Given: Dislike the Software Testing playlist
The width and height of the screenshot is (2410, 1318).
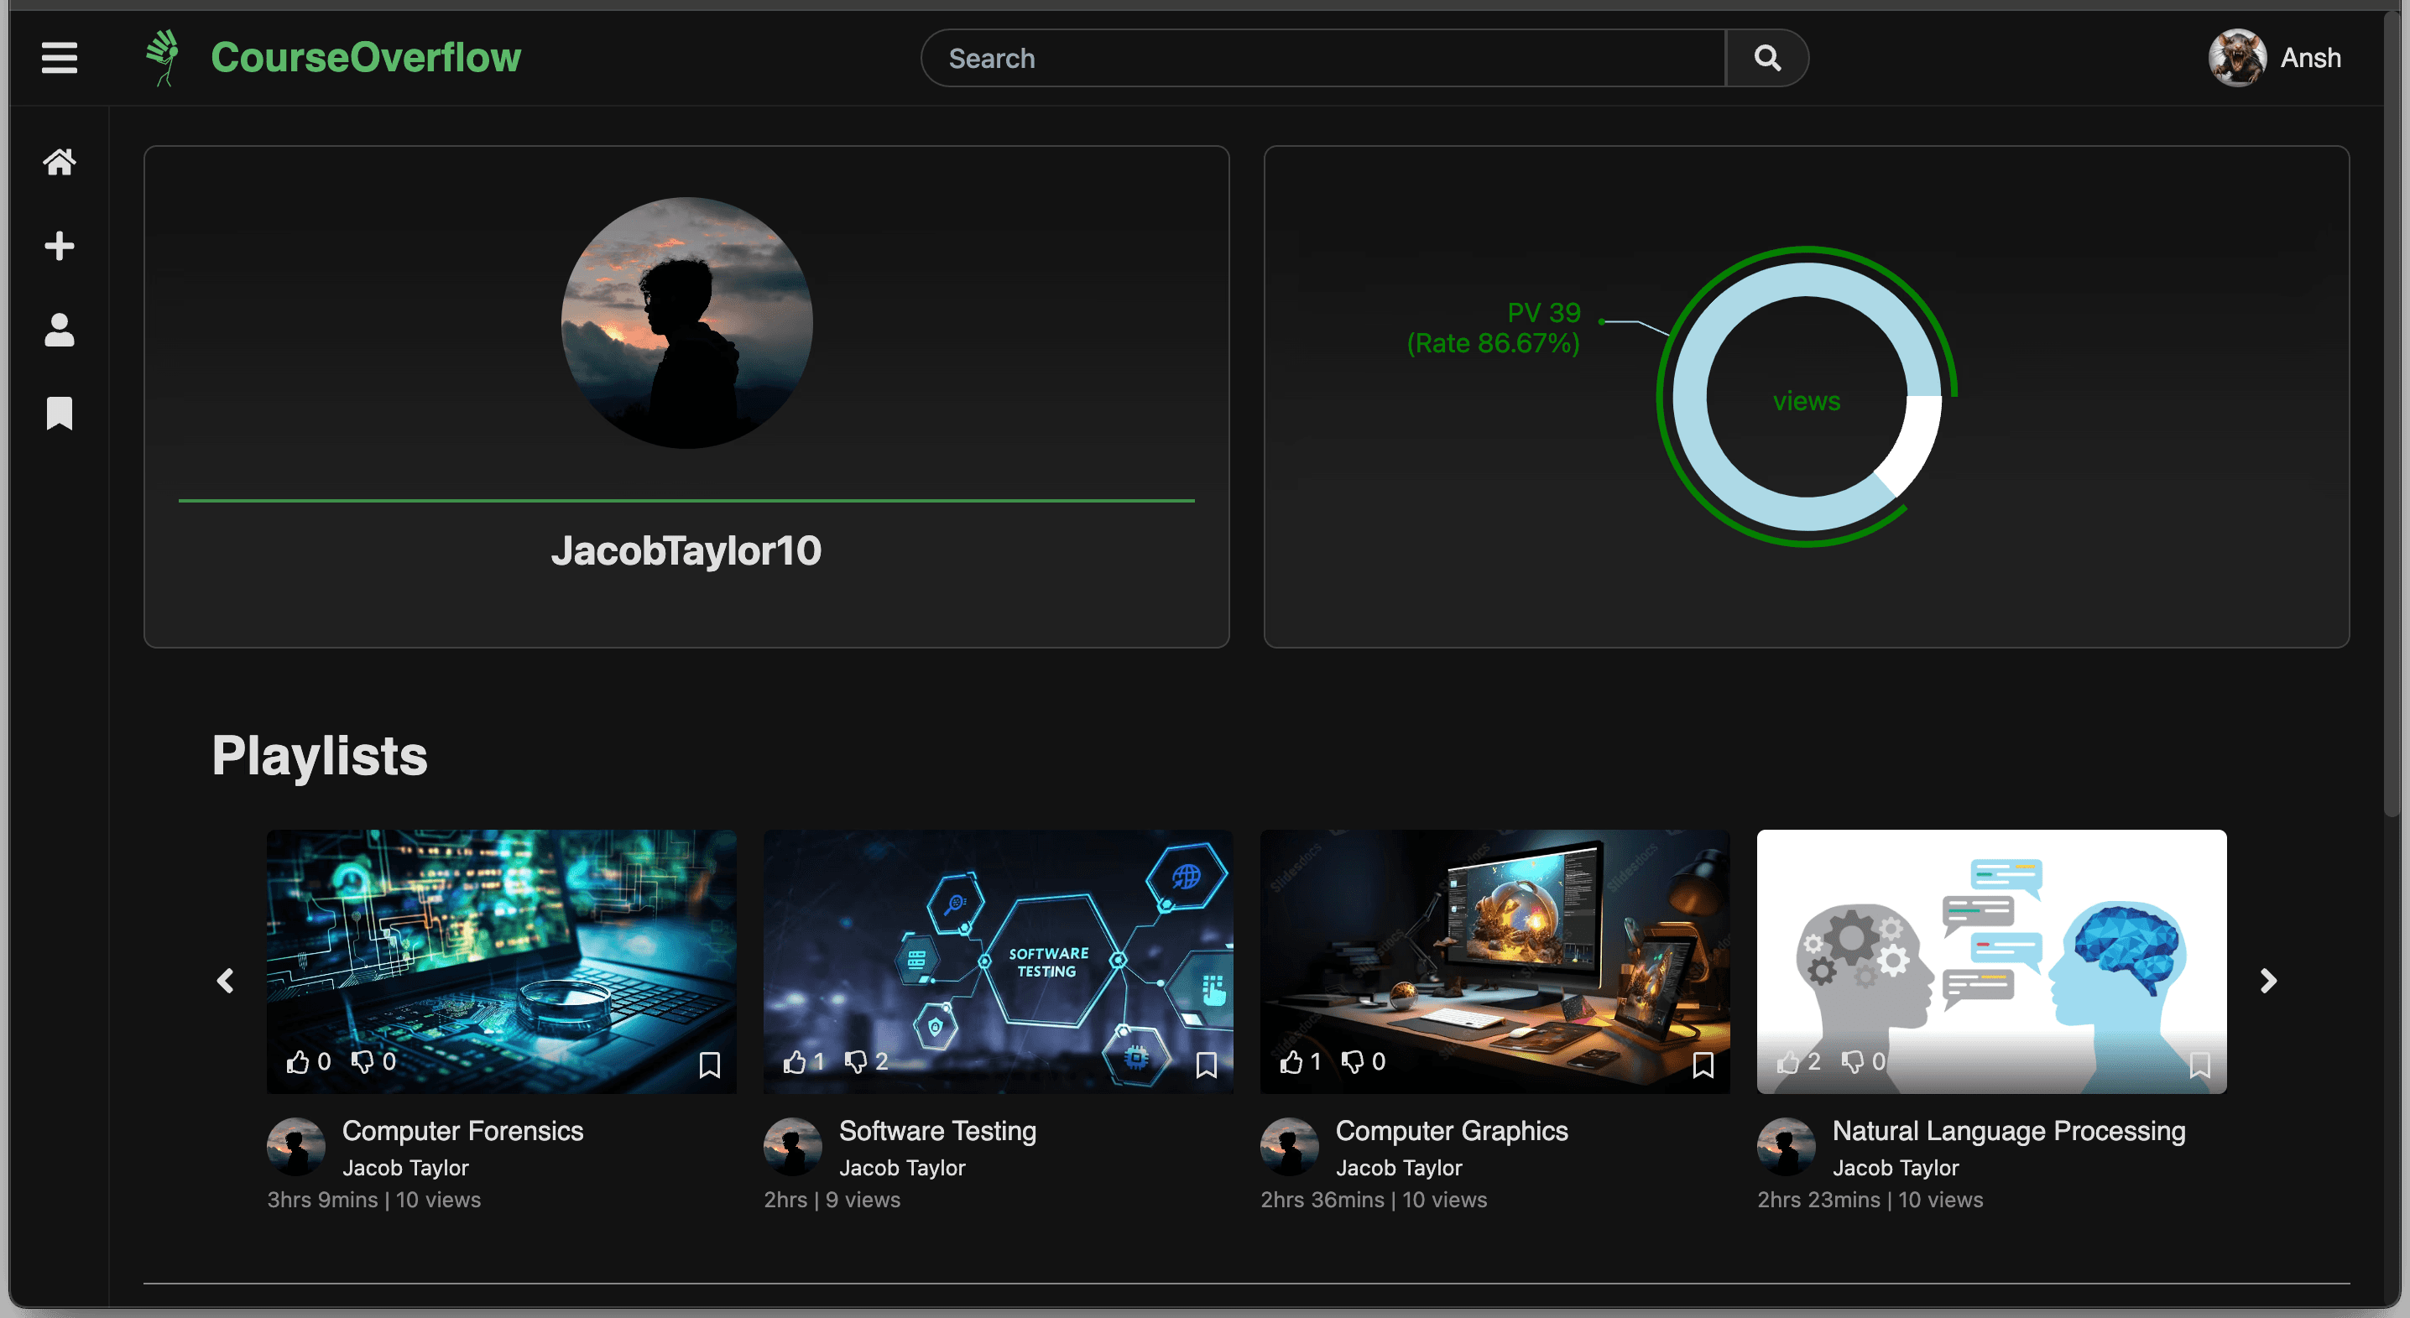Looking at the screenshot, I should pyautogui.click(x=855, y=1061).
